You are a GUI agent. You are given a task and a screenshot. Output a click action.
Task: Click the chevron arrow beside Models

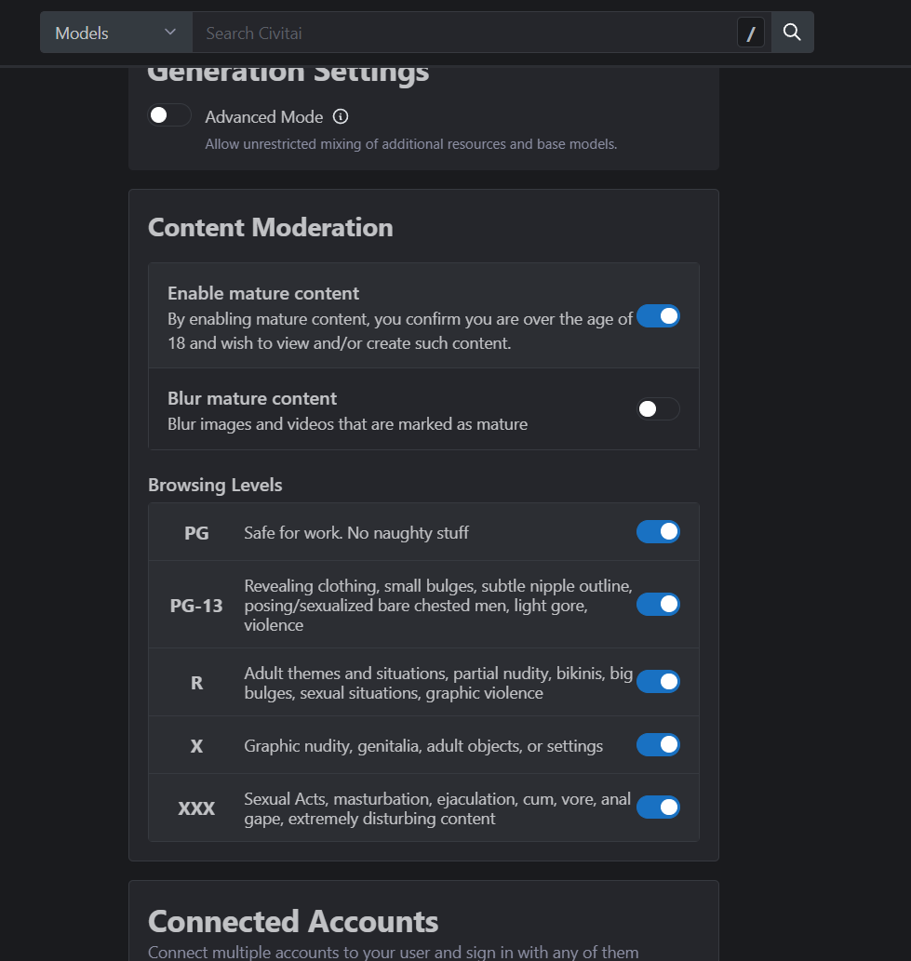pos(170,32)
